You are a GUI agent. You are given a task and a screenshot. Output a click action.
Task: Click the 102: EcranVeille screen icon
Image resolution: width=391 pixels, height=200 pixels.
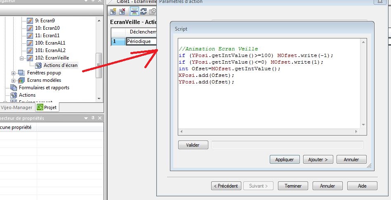click(30, 58)
